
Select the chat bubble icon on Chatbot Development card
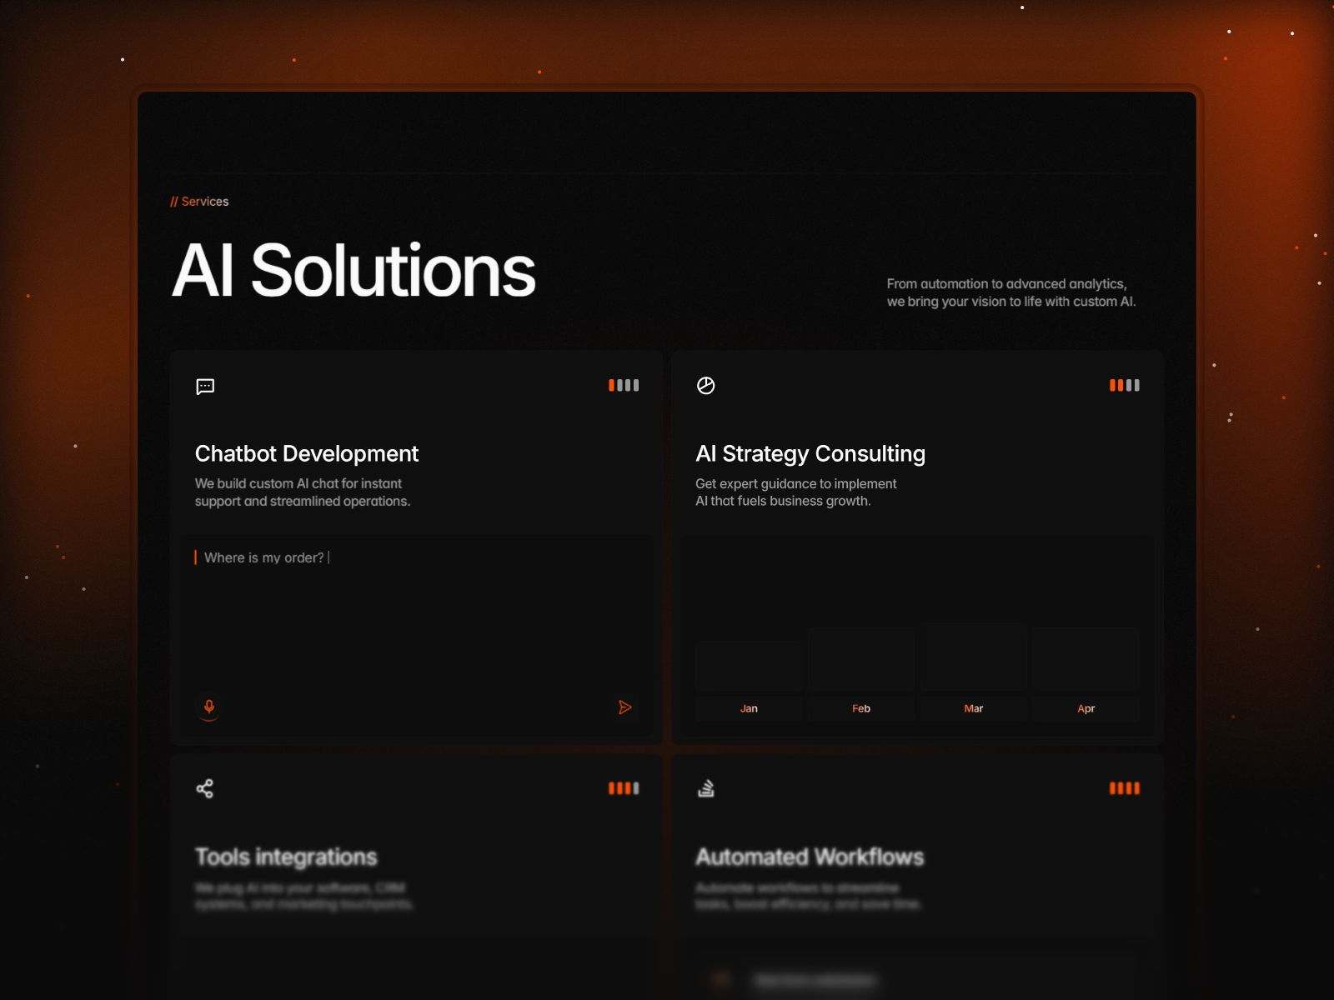pyautogui.click(x=203, y=386)
